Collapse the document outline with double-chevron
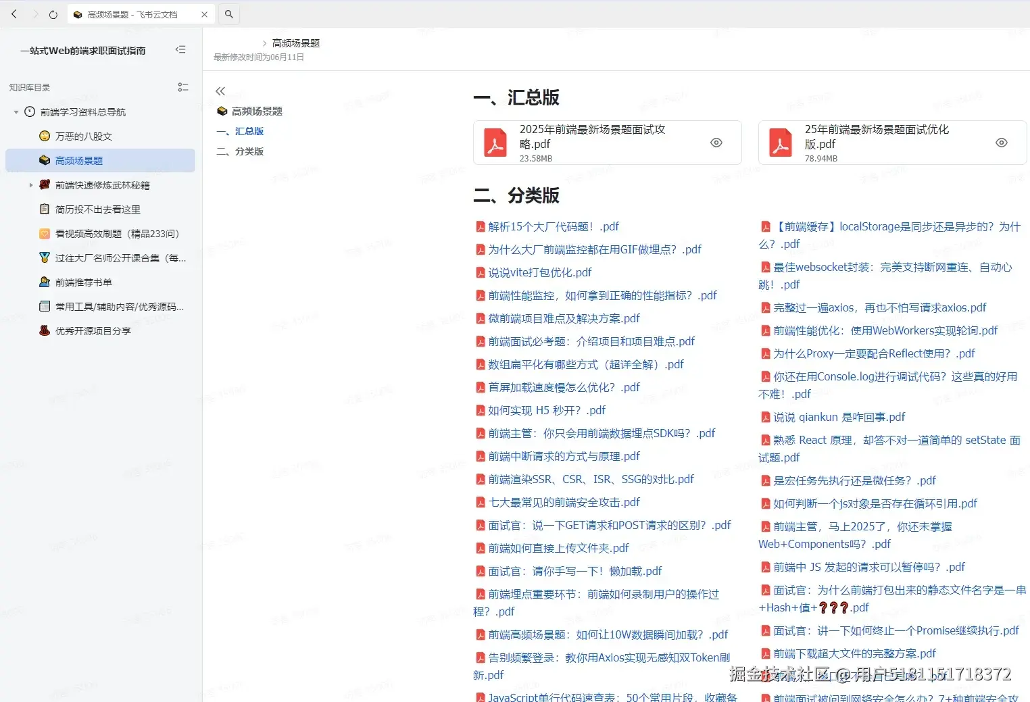The height and width of the screenshot is (702, 1030). (x=220, y=91)
